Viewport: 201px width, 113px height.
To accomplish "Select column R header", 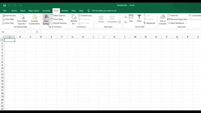I will click(187, 37).
